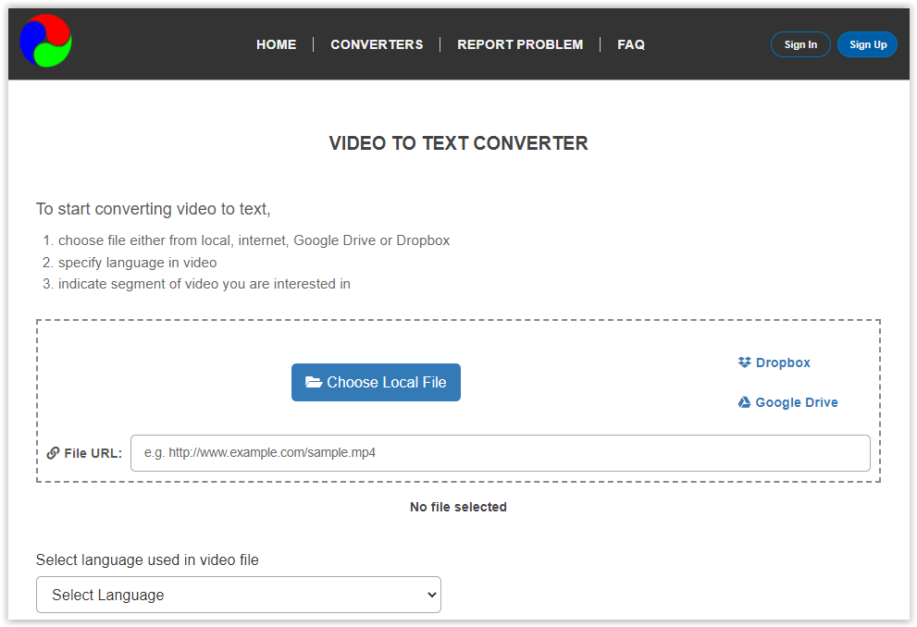Click the dropdown arrow of Select Language
Image resolution: width=917 pixels, height=627 pixels.
point(431,595)
